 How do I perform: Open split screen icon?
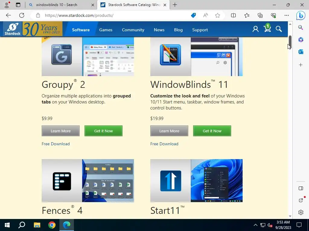[x=233, y=15]
